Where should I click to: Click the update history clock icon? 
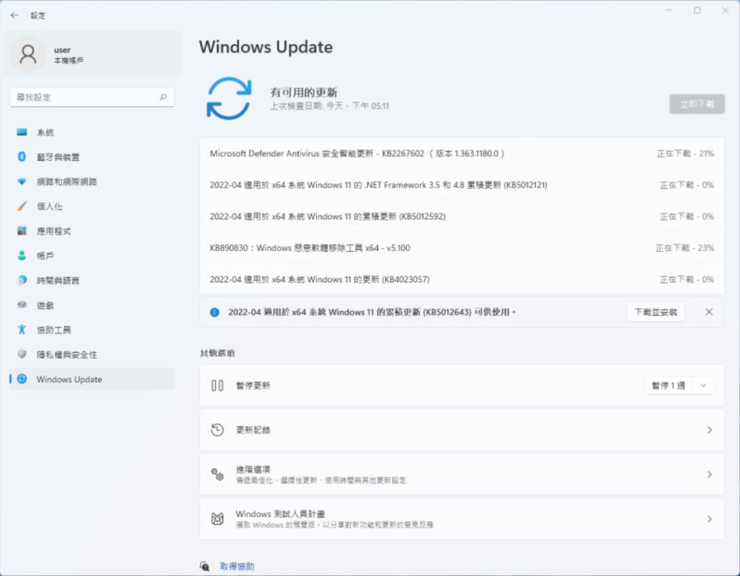coord(217,430)
